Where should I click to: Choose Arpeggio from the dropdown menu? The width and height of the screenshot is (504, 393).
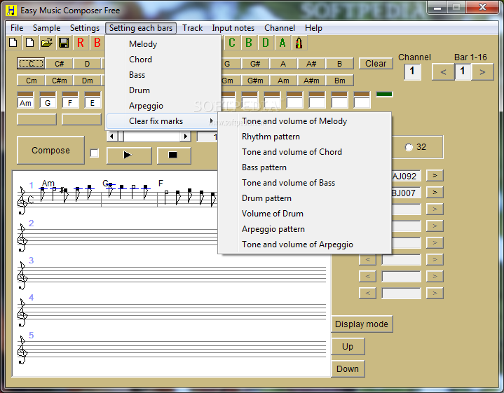pyautogui.click(x=163, y=106)
